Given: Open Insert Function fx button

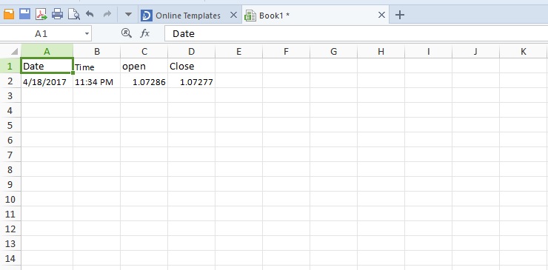Looking at the screenshot, I should coord(144,33).
